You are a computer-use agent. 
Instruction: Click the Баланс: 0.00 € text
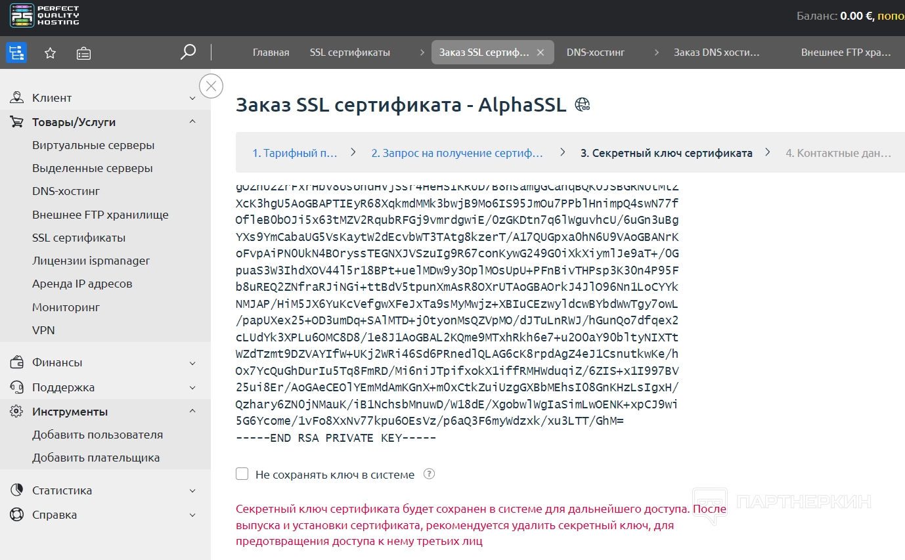click(835, 16)
